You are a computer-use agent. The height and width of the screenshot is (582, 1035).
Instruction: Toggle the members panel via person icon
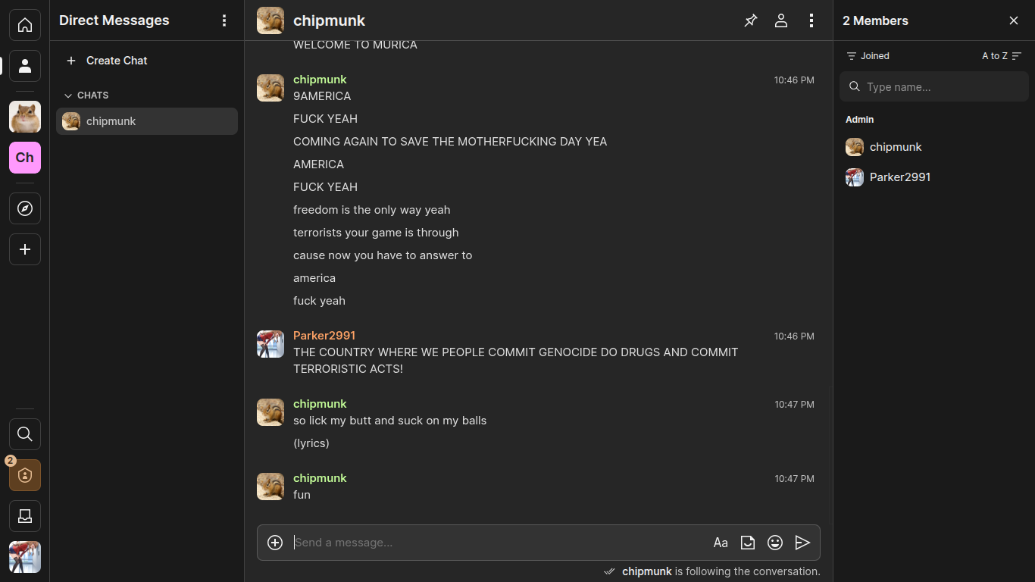click(781, 20)
